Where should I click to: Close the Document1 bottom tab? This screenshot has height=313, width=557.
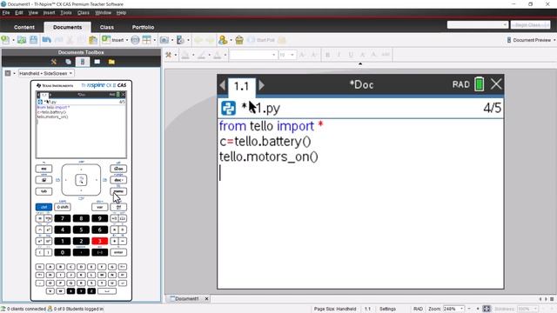coord(206,299)
